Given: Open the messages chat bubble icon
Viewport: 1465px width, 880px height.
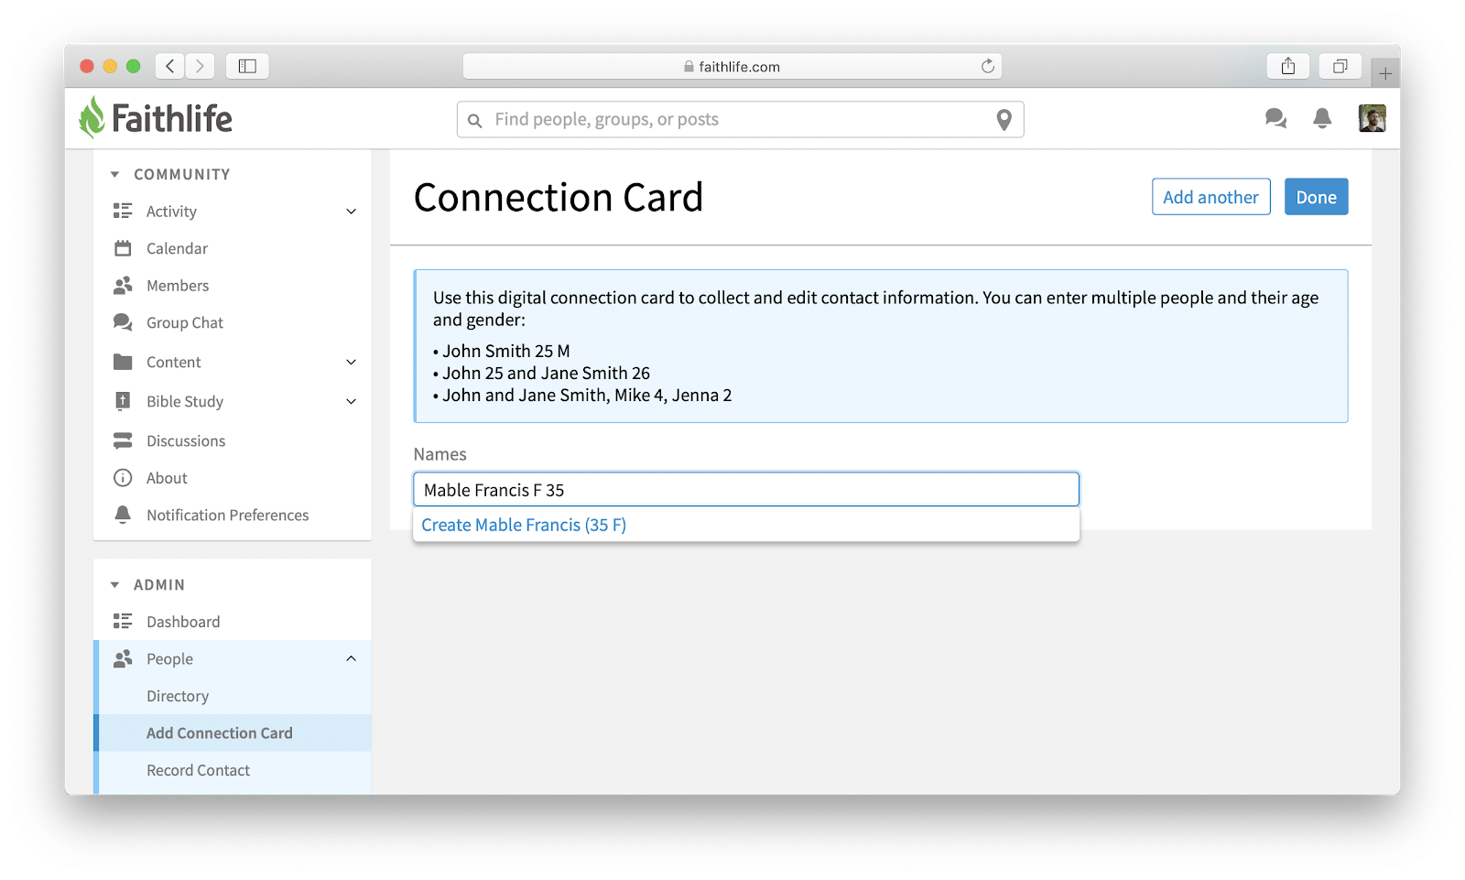Looking at the screenshot, I should click(1275, 118).
